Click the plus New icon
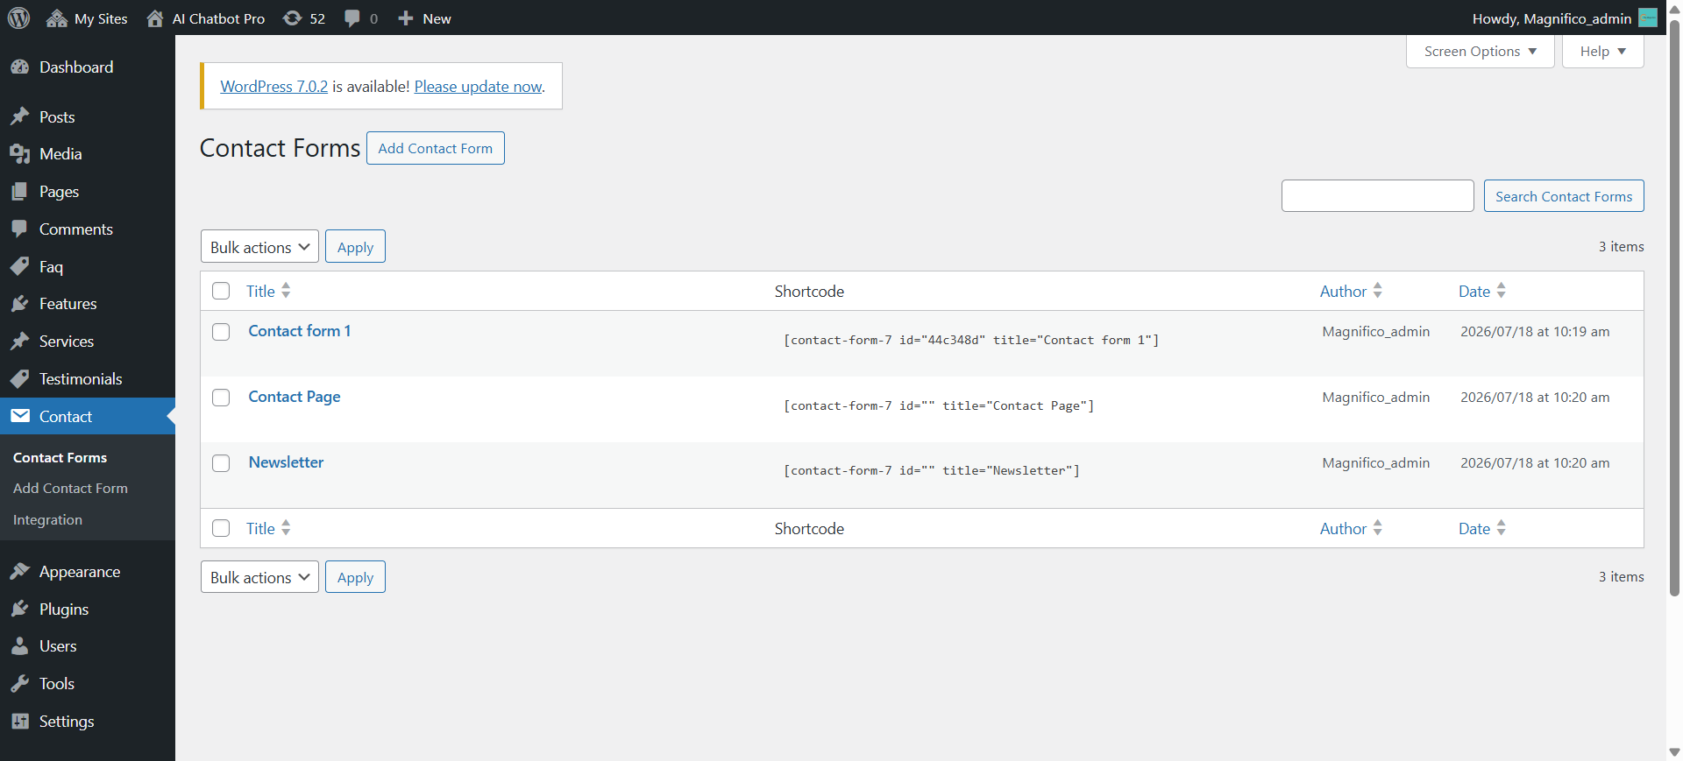1683x761 pixels. [x=405, y=18]
